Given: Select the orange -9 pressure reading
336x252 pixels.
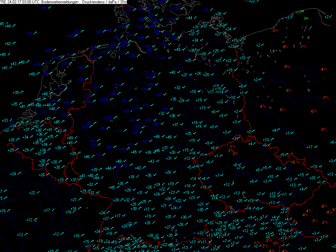Looking at the screenshot, I should 285,67.
